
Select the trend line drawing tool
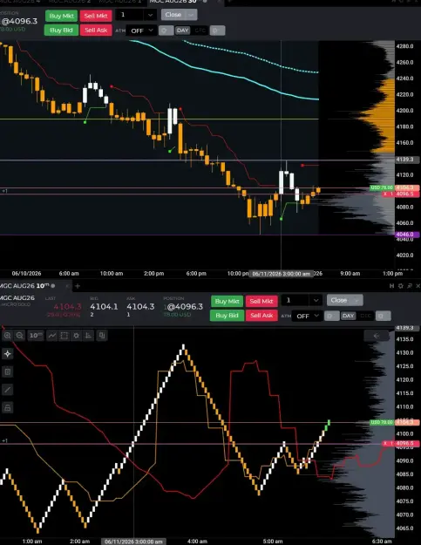click(7, 390)
